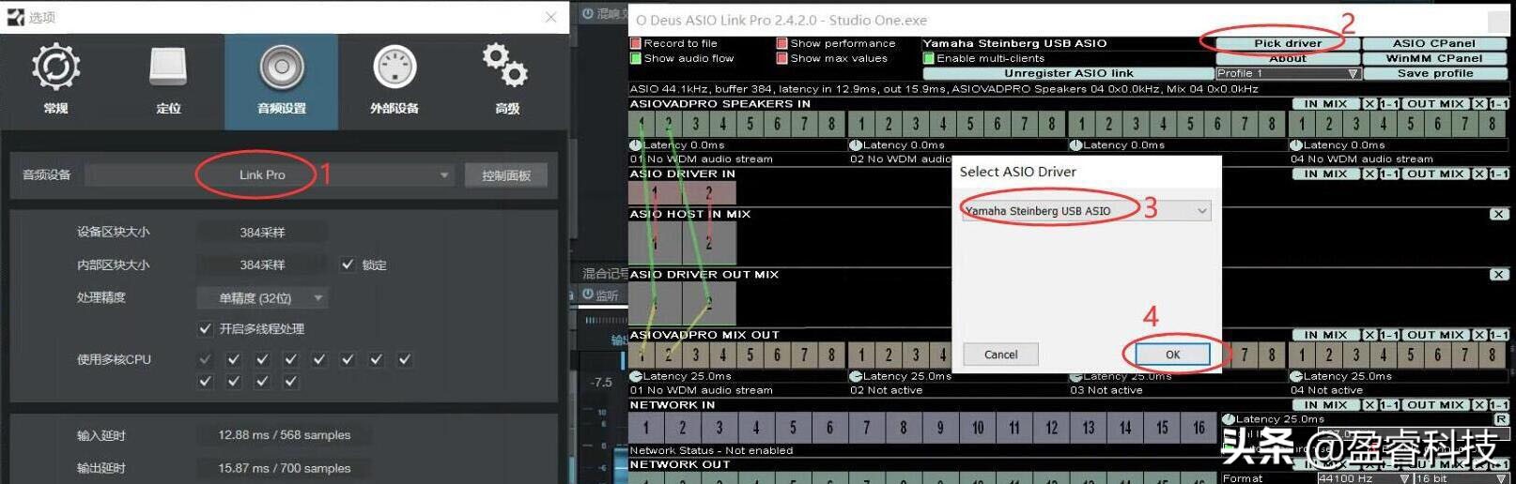1516x484 pixels.
Task: Open the 定位 locations settings tab
Action: (168, 82)
